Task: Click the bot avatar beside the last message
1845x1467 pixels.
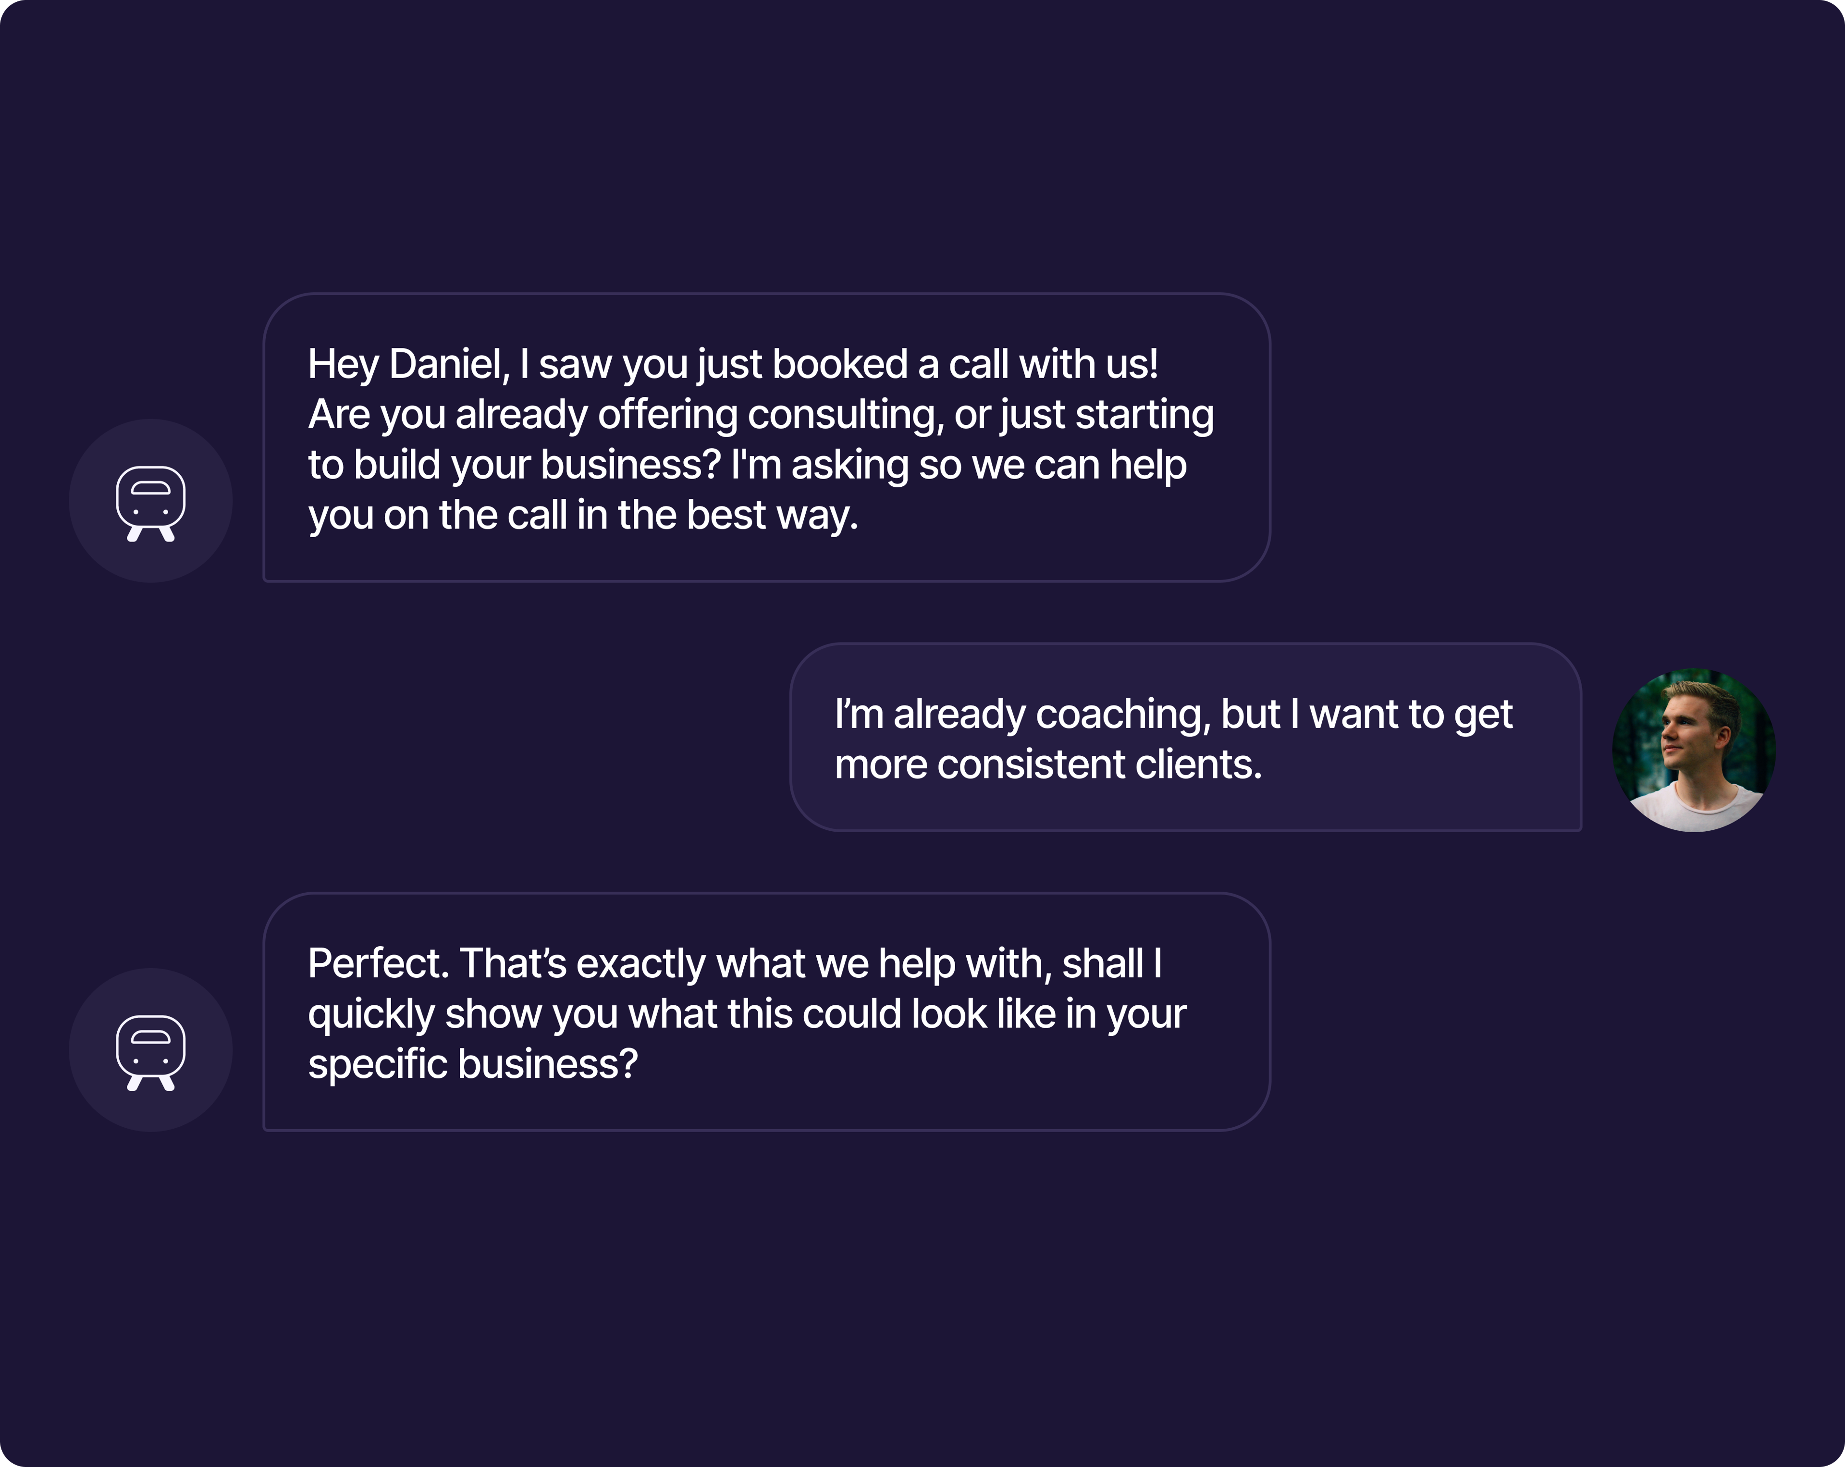Action: [x=150, y=1050]
